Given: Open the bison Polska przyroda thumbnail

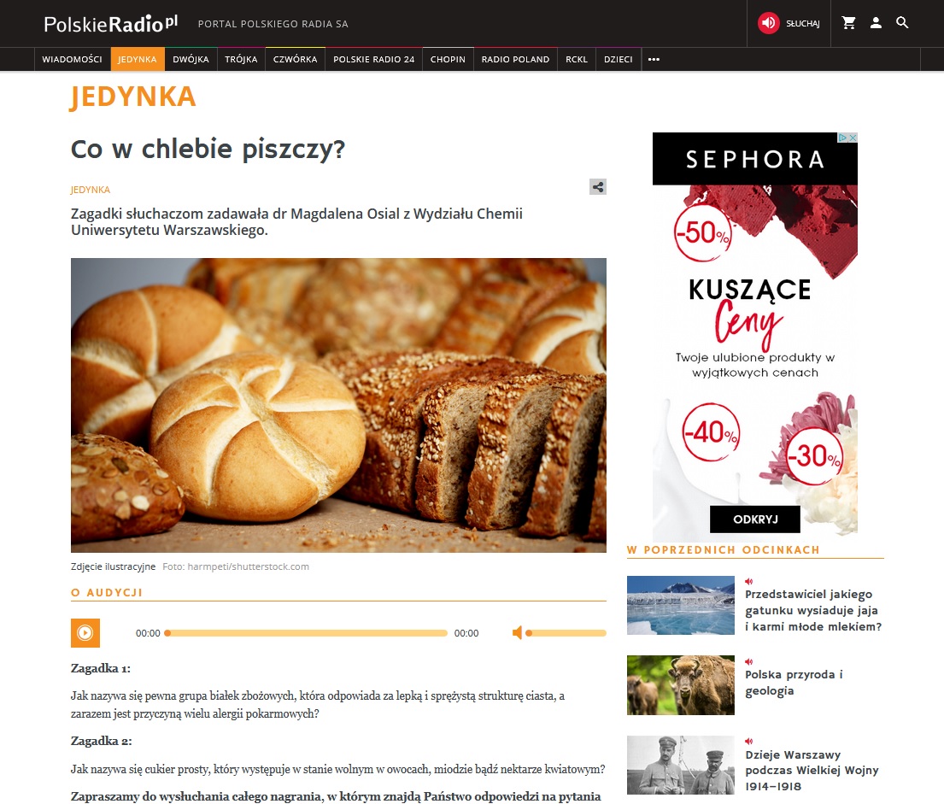Looking at the screenshot, I should [680, 685].
